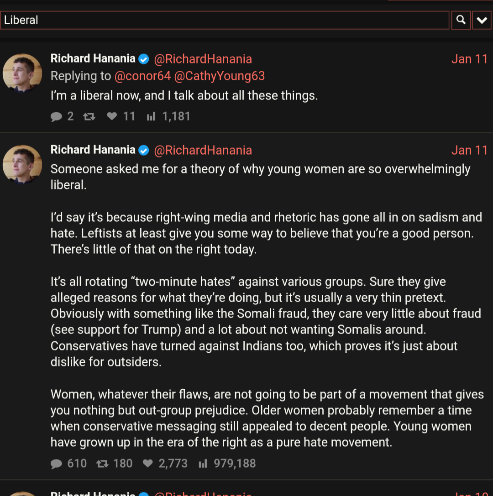Open second tweet's Jan 11 timestamp
This screenshot has height=496, width=493.
coord(469,150)
